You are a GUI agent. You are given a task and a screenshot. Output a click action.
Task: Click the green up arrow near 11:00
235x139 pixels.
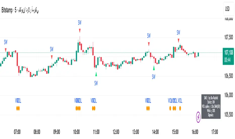point(96,74)
